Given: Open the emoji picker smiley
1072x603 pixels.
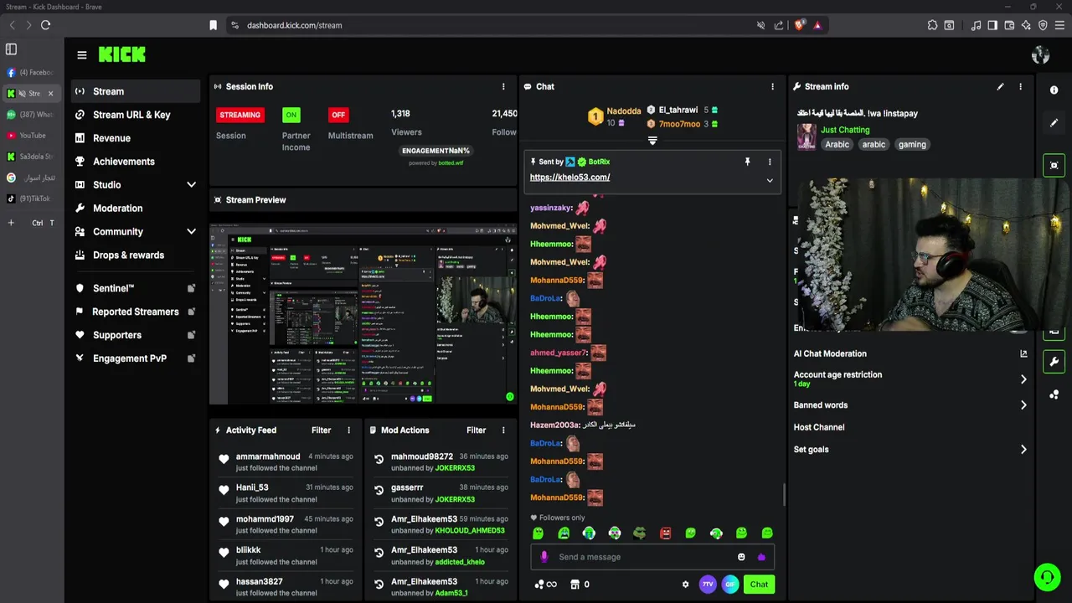Looking at the screenshot, I should click(741, 557).
